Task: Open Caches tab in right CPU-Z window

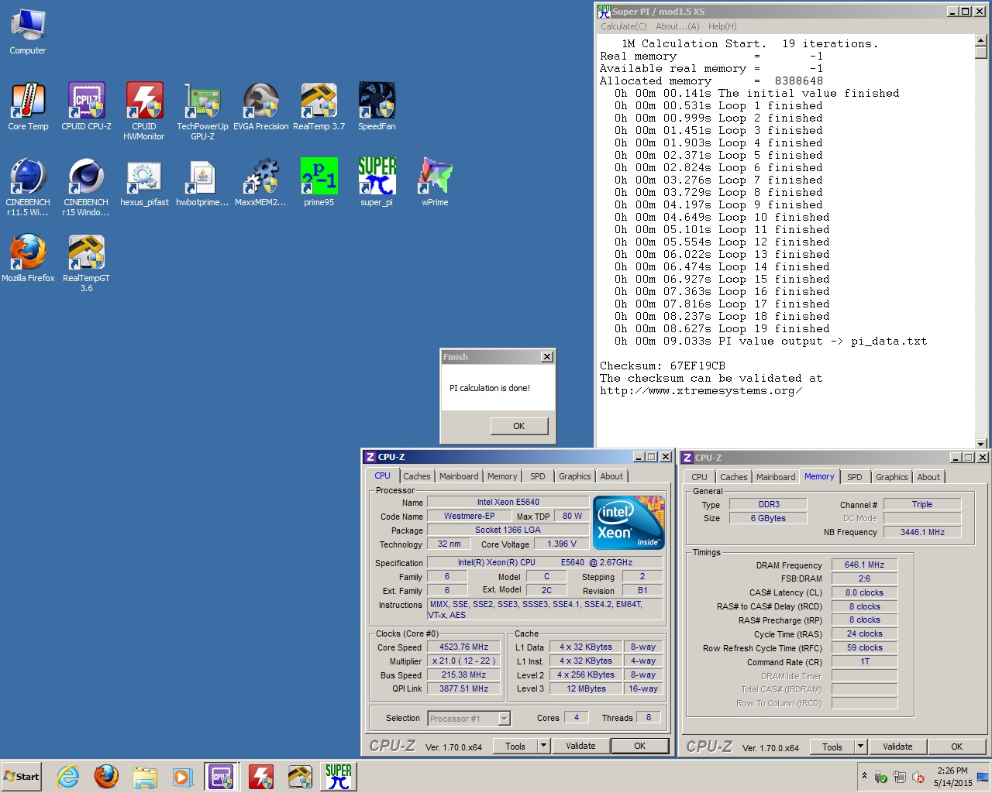Action: (734, 477)
